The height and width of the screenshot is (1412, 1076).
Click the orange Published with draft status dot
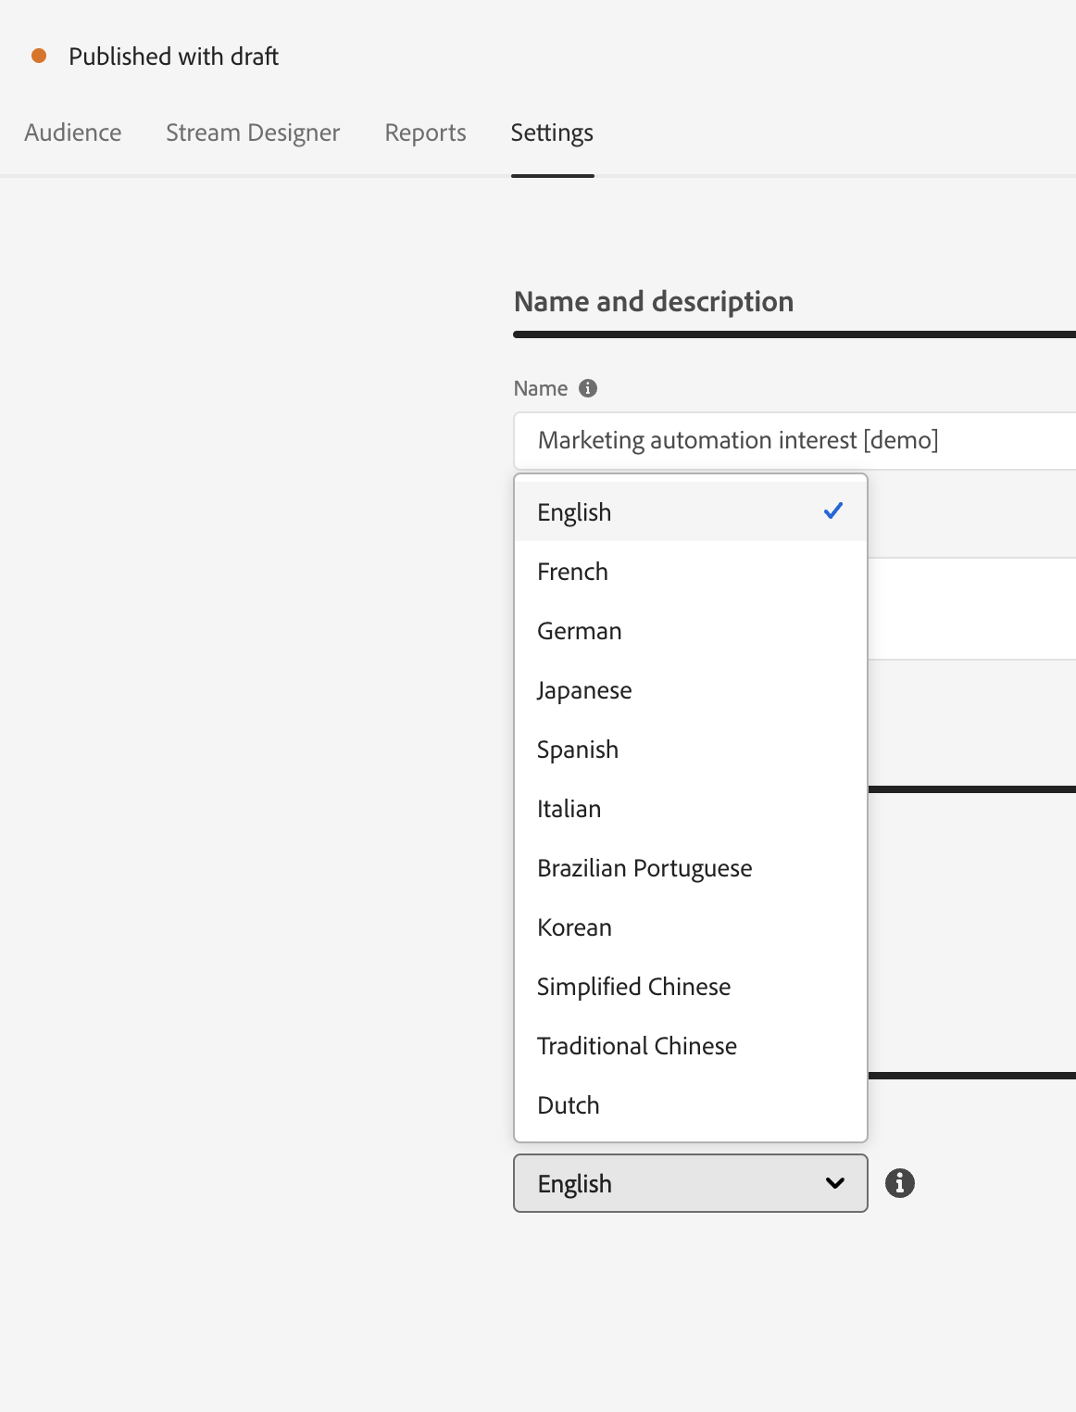pos(39,57)
